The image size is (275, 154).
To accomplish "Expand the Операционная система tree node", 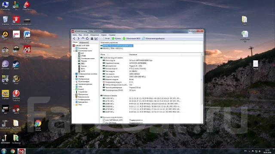I will click(74, 74).
